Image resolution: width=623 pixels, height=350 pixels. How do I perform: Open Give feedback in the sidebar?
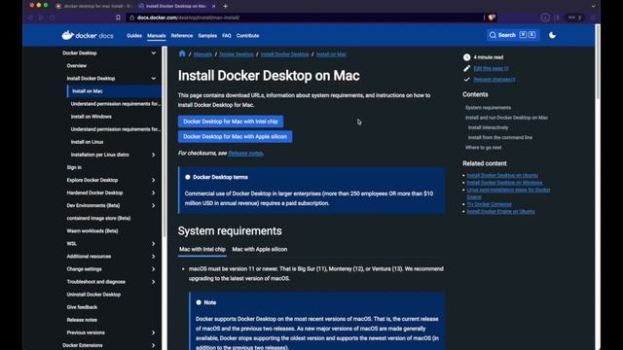[82, 307]
